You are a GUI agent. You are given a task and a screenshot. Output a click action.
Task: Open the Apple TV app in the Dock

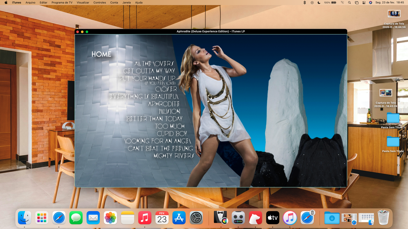click(x=273, y=218)
